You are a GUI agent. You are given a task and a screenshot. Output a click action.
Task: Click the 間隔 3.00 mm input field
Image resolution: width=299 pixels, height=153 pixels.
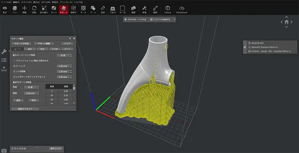[x=30, y=93]
